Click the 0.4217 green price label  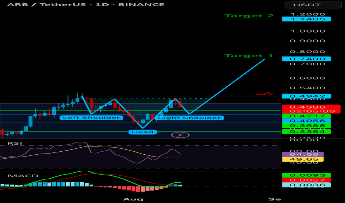[306, 116]
